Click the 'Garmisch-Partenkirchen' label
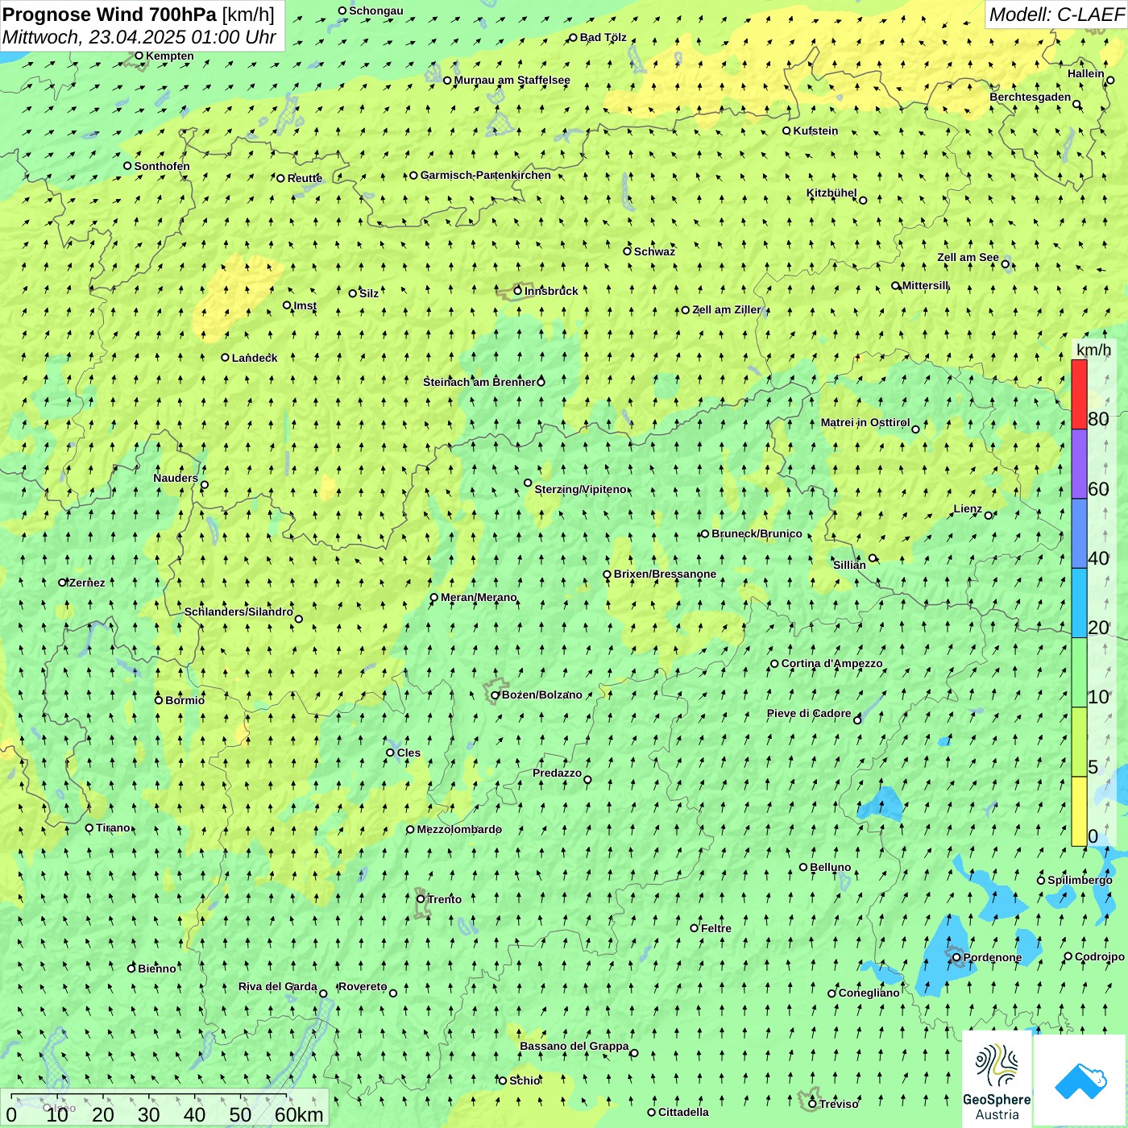 (486, 175)
